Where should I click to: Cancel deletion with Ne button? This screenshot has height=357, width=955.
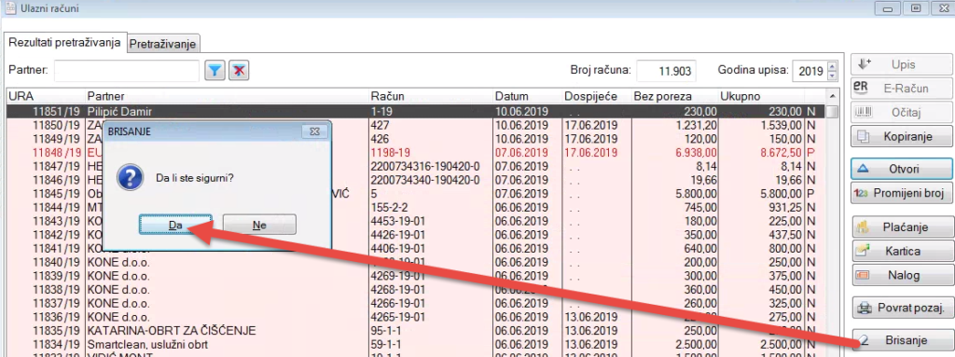tap(259, 225)
